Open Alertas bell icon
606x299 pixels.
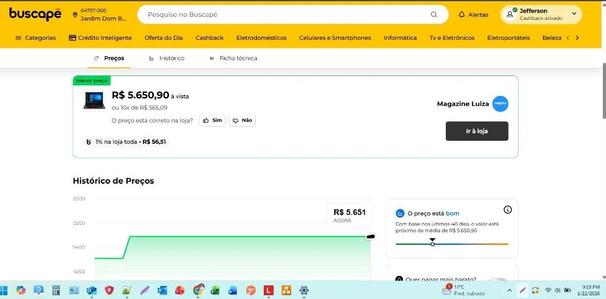click(x=461, y=15)
